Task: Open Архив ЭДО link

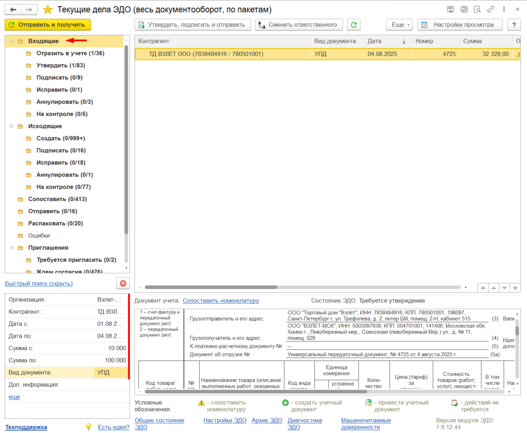Action: [x=267, y=420]
